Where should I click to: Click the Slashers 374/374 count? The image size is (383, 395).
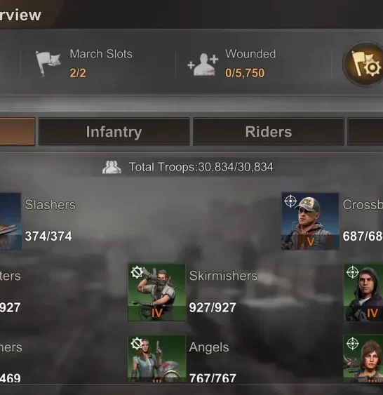tap(48, 236)
